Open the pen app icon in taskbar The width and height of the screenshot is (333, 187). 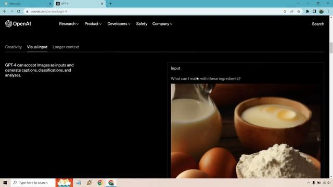point(89,182)
